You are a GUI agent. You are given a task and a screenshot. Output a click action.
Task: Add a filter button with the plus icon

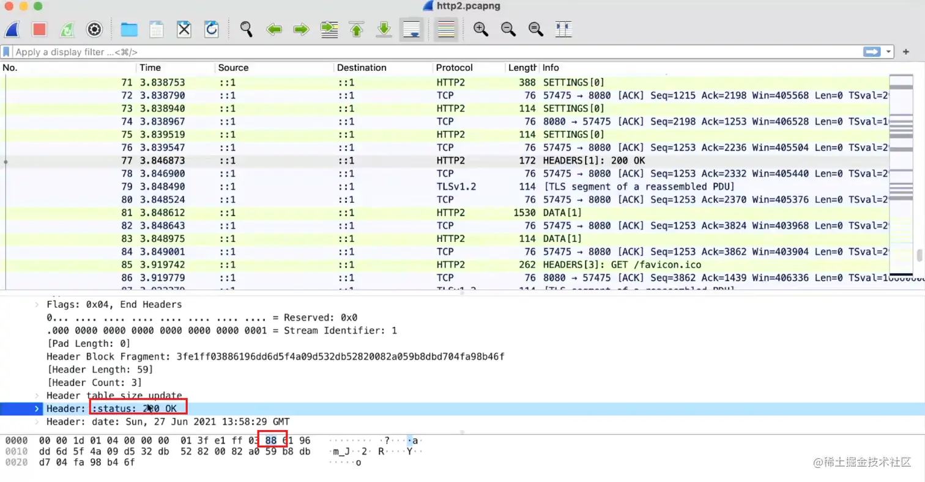coord(906,52)
